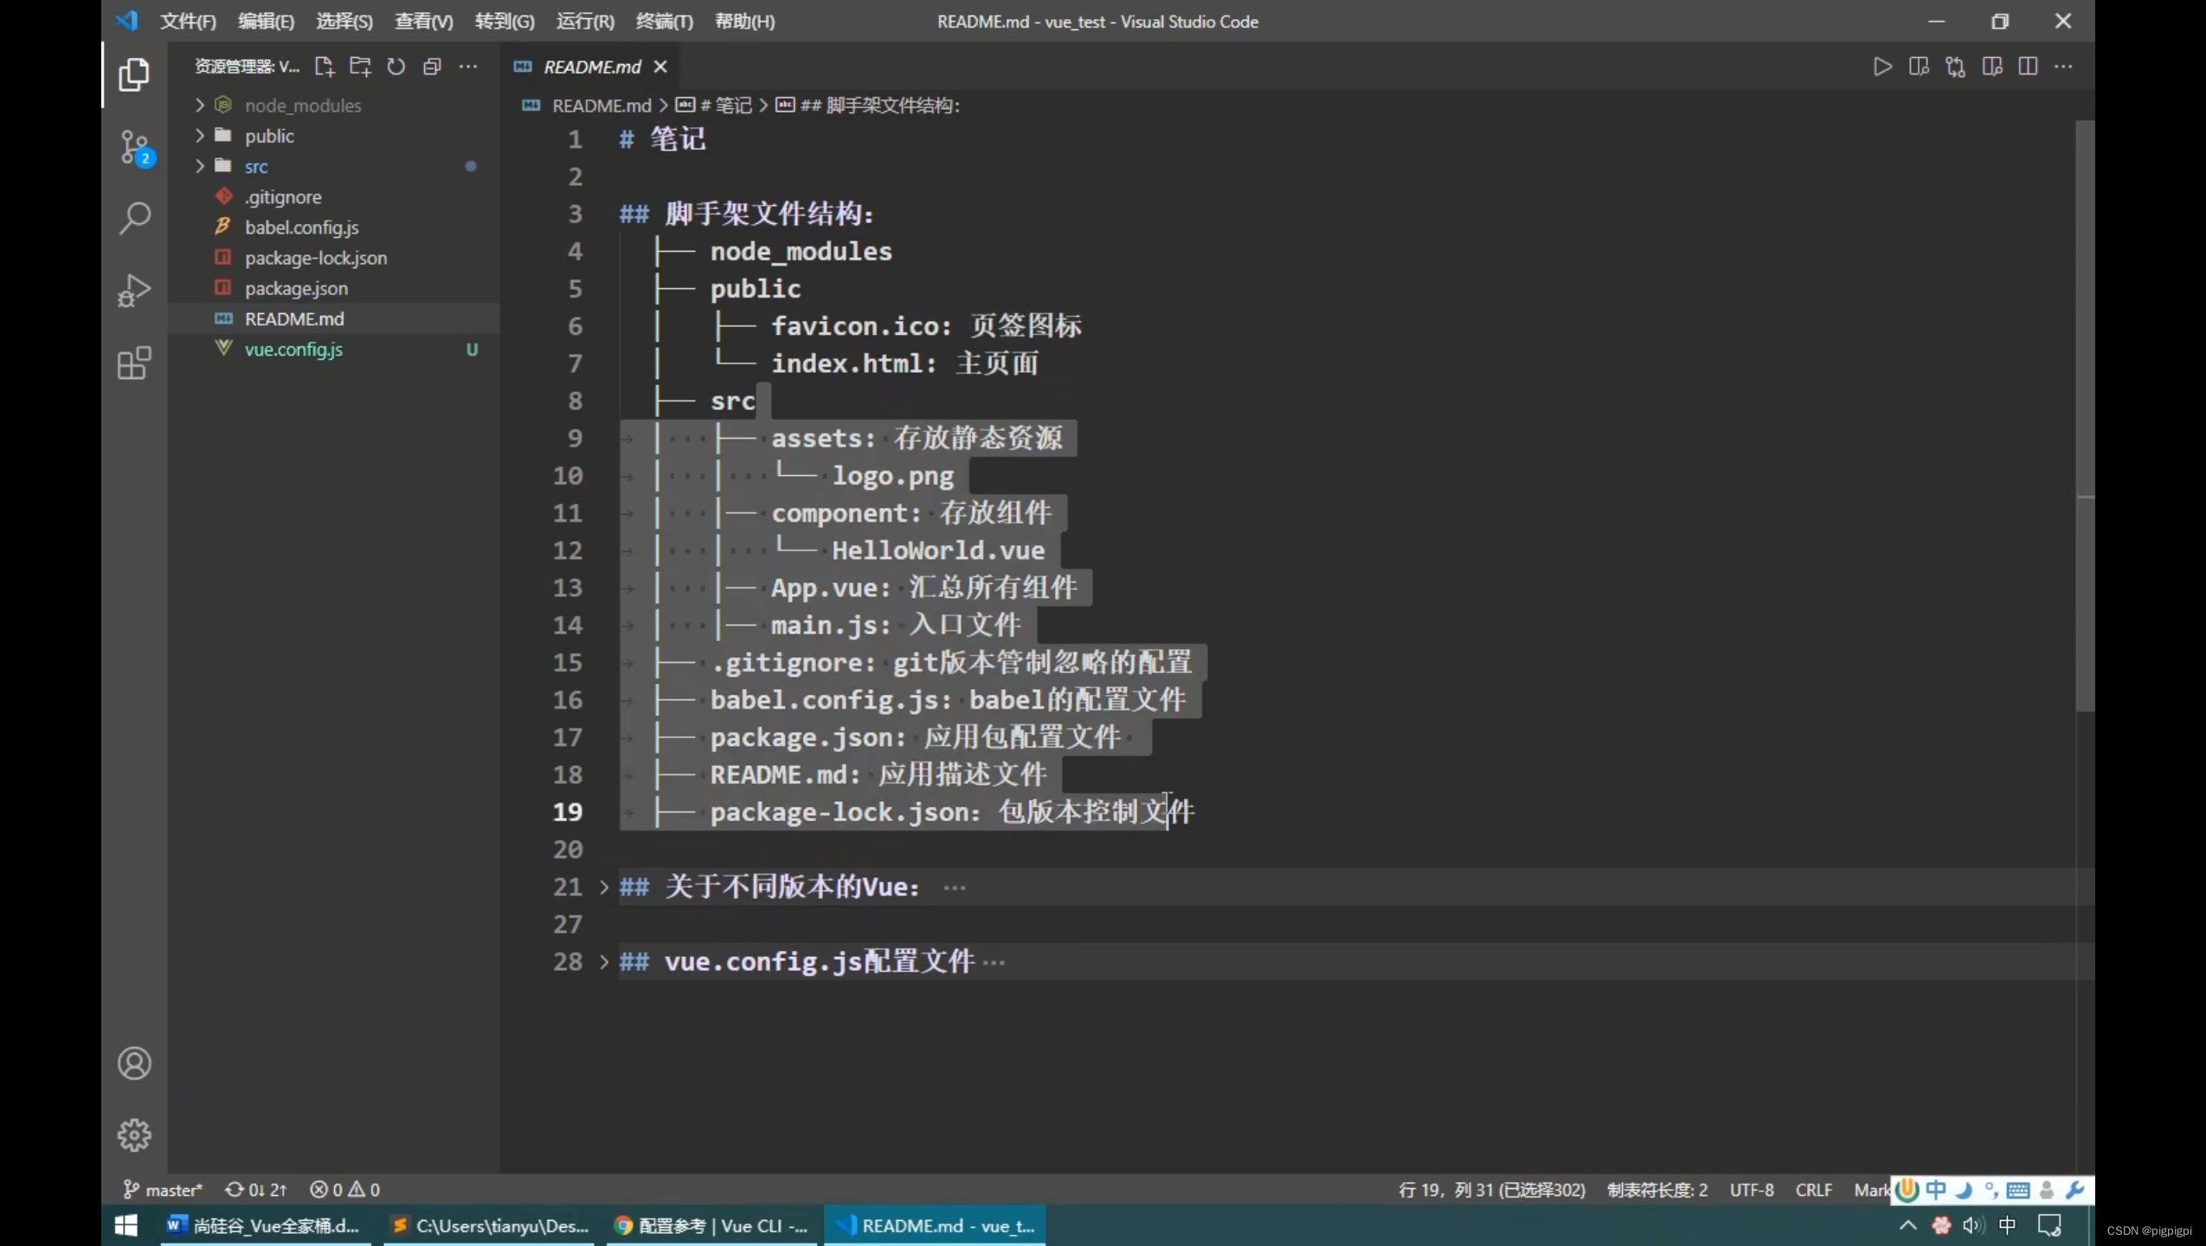
Task: Click the # 笔记 heading on line 1
Action: pyautogui.click(x=662, y=139)
